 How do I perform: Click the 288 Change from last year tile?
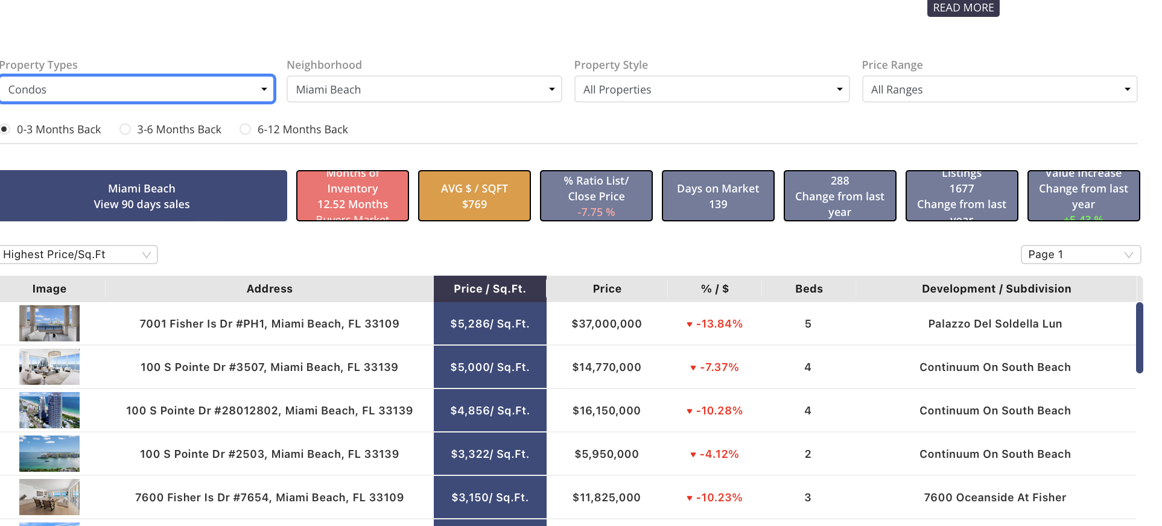840,196
